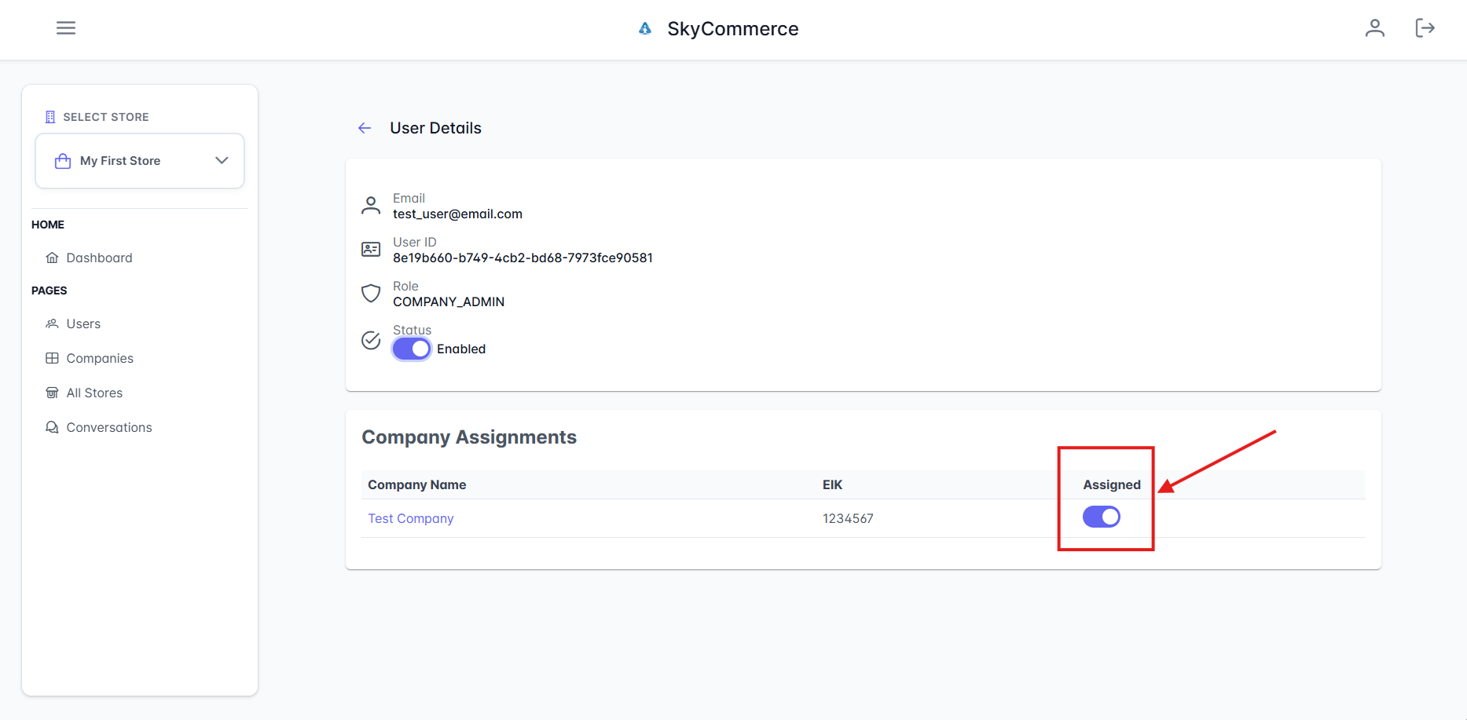Image resolution: width=1467 pixels, height=720 pixels.
Task: Open the All Stores page
Action: tap(94, 393)
